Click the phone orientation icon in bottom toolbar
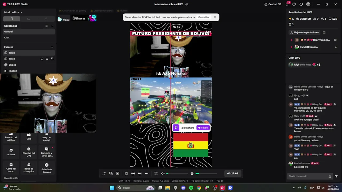The height and width of the screenshot is (192, 342). [126, 173]
